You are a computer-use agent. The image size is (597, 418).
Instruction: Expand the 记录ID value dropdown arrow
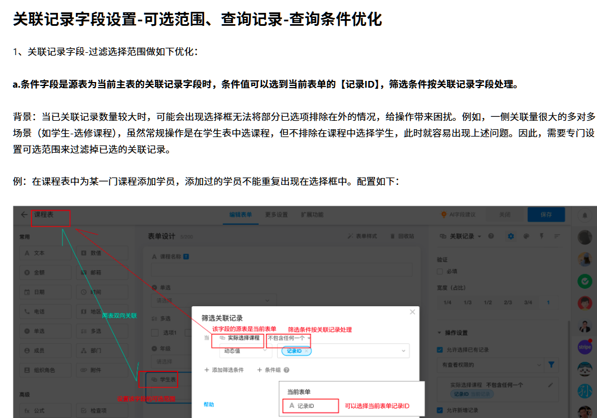[404, 351]
